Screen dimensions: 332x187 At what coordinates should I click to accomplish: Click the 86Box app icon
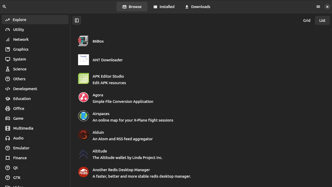(x=83, y=41)
